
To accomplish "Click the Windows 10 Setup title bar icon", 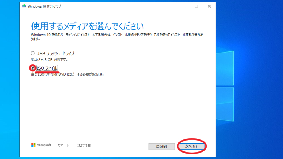I will (x=25, y=6).
